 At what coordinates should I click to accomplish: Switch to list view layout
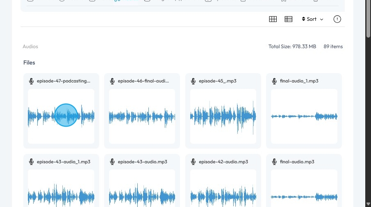coord(289,19)
